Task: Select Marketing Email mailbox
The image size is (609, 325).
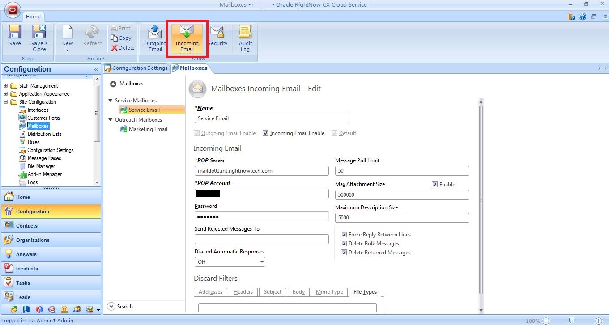Action: [x=148, y=129]
